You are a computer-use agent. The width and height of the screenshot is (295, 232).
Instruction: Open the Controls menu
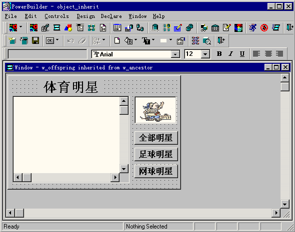pos(56,16)
